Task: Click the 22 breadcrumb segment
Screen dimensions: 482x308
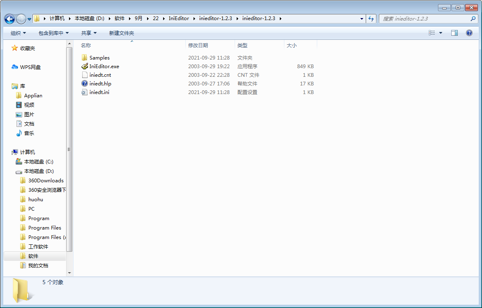Action: (x=156, y=19)
